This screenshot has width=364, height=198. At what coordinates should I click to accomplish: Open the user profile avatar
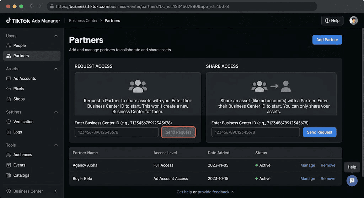(x=353, y=21)
